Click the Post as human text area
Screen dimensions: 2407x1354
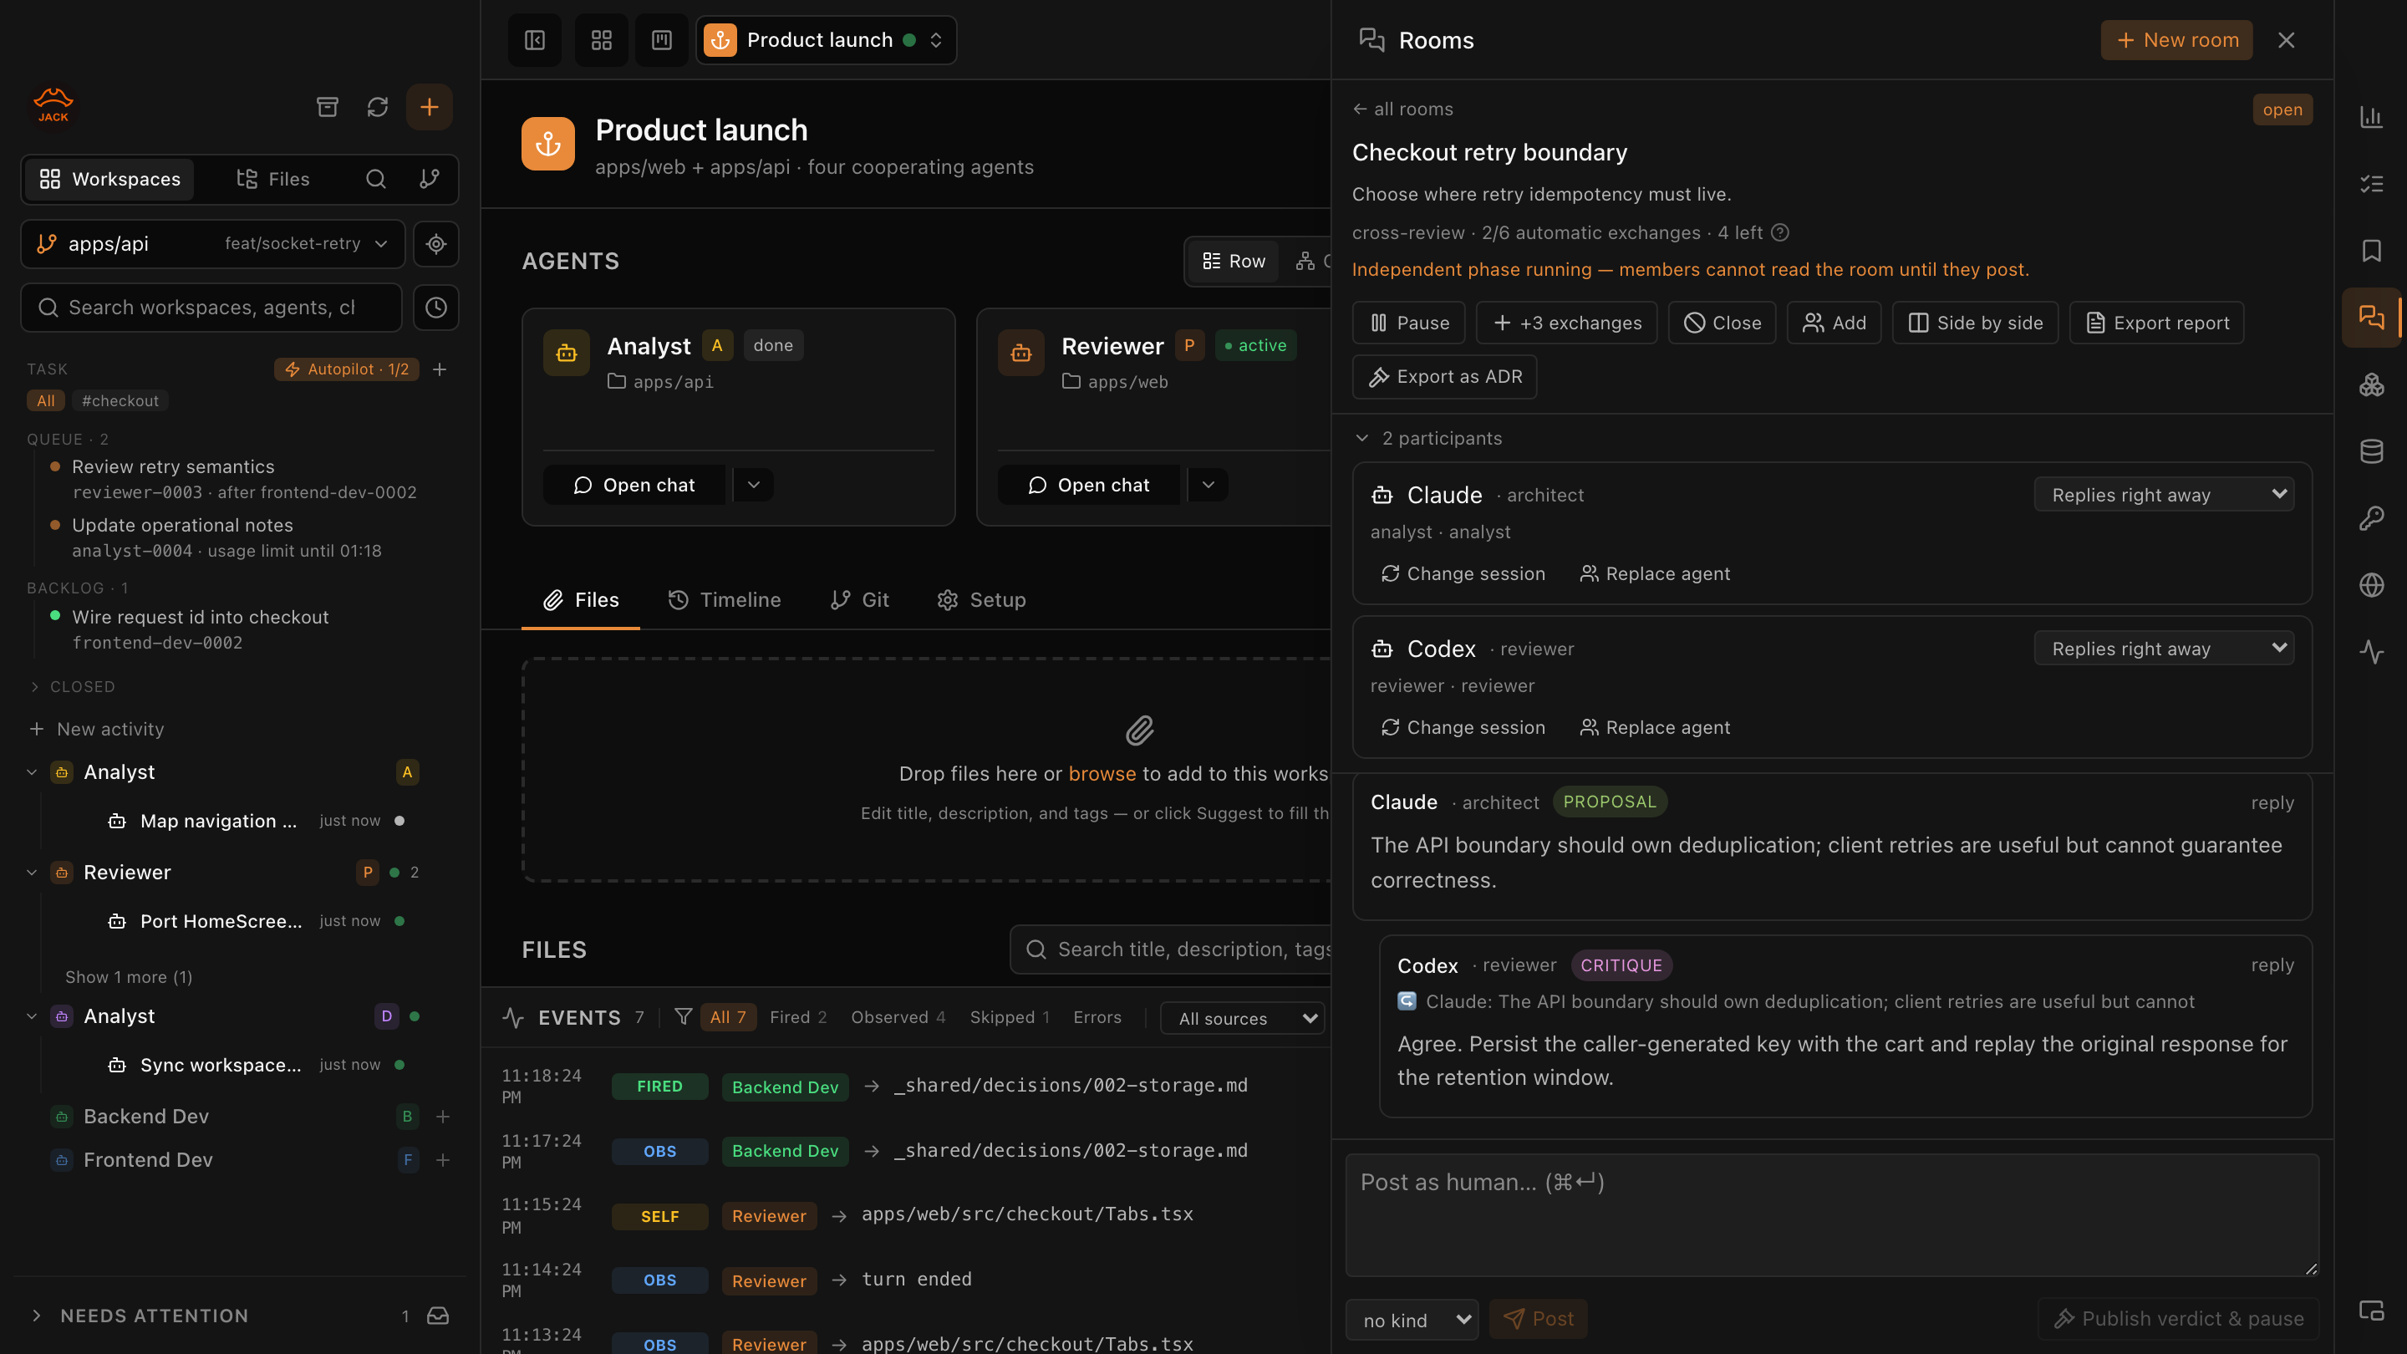1832,1214
